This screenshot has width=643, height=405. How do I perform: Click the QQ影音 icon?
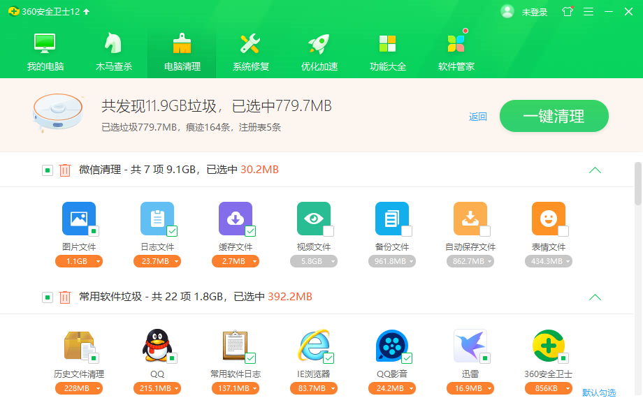point(392,346)
